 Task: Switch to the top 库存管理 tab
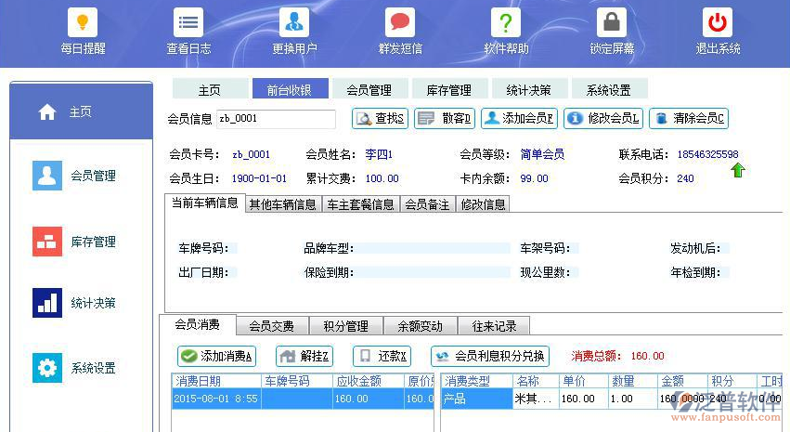449,89
